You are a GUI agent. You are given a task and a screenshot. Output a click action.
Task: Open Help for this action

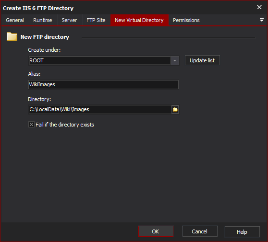coord(242,232)
